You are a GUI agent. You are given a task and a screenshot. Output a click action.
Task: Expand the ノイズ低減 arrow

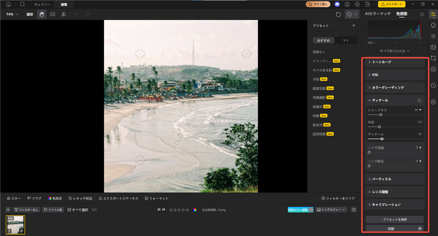tap(420, 147)
